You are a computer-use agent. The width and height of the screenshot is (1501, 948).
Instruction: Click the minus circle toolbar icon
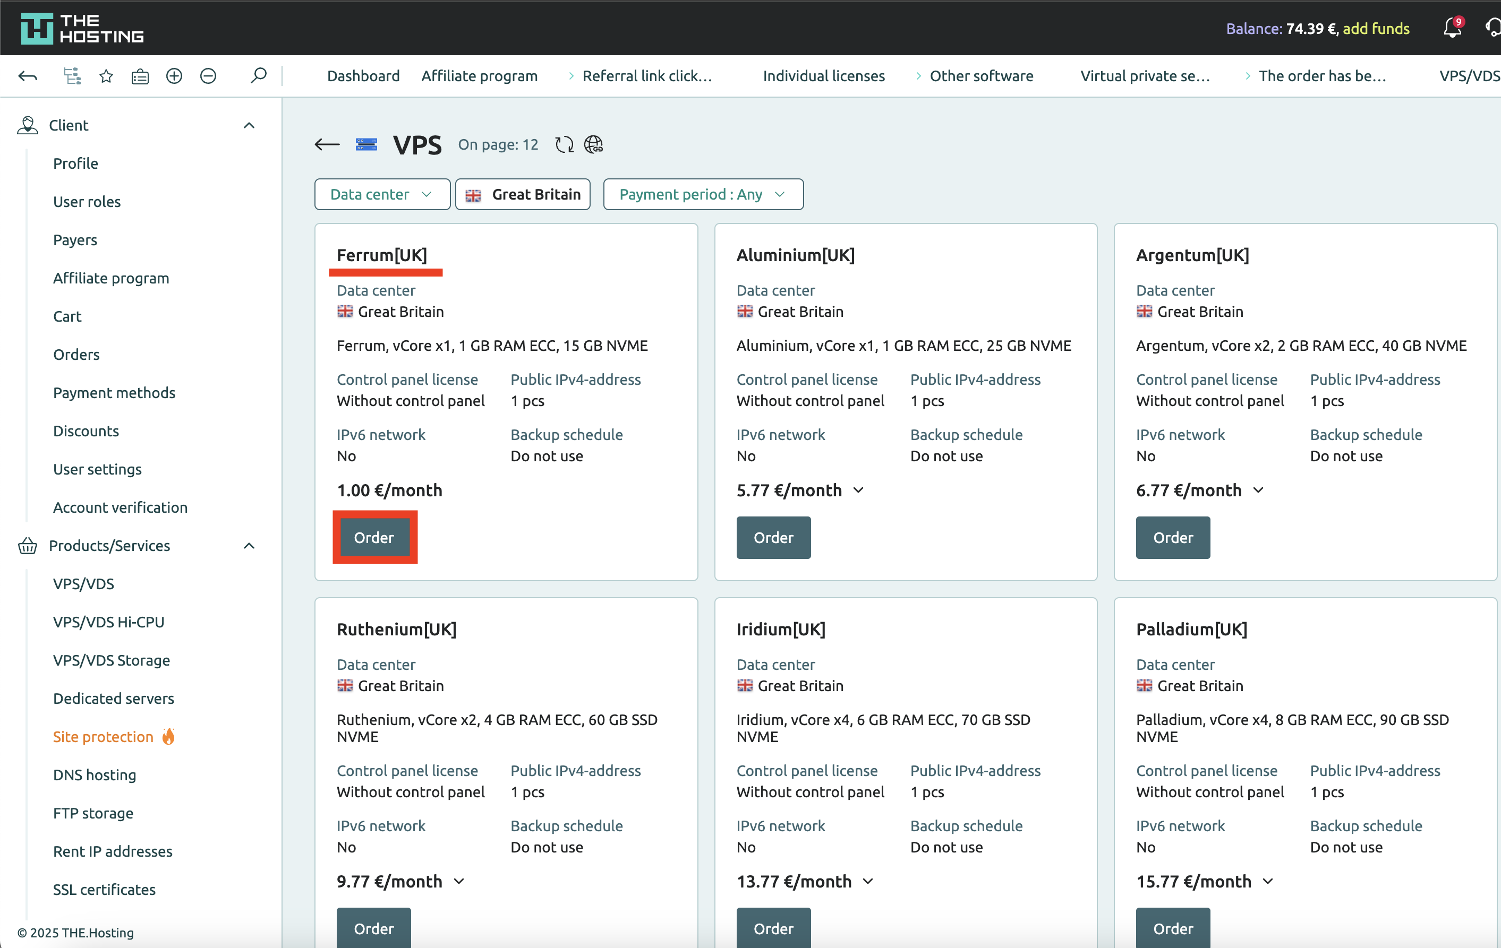coord(208,76)
